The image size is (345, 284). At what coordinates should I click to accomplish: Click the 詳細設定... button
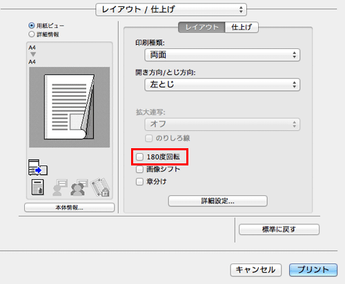click(217, 201)
